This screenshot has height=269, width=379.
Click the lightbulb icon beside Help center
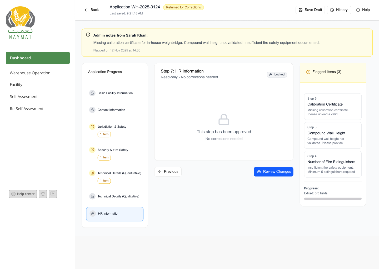tap(43, 194)
